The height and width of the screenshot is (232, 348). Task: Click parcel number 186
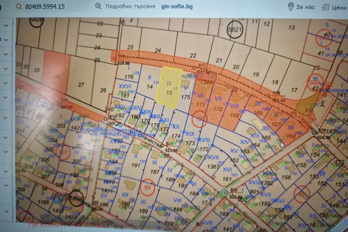point(170,179)
